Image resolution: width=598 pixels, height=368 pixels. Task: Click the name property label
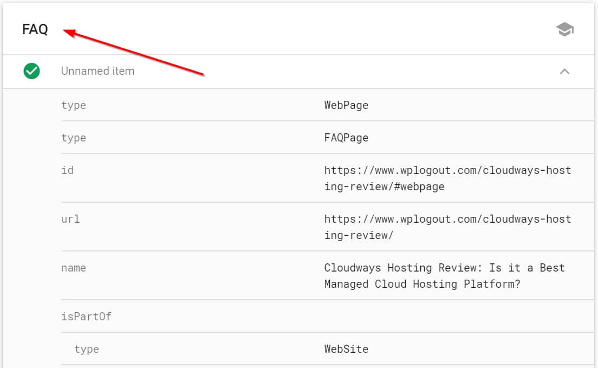pyautogui.click(x=74, y=267)
